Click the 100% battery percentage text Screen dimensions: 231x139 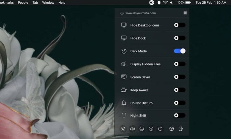coord(181,2)
